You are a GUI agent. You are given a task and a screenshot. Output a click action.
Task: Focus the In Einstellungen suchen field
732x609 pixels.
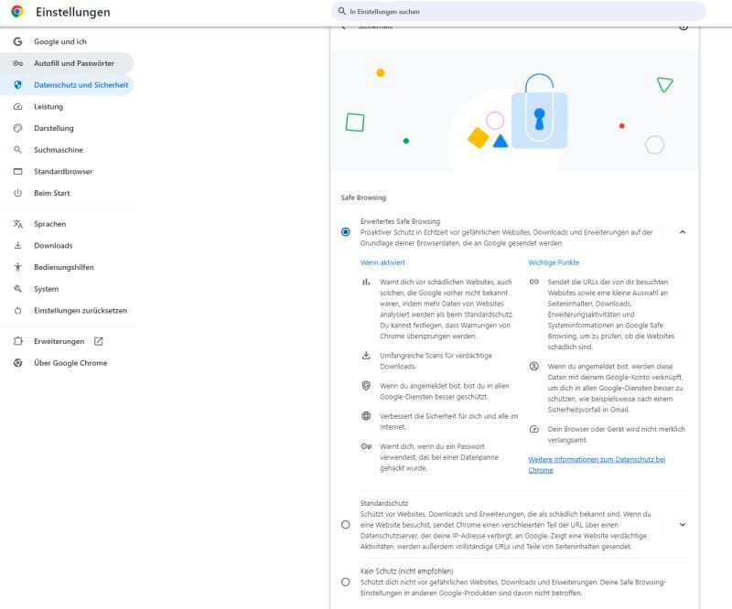(518, 11)
